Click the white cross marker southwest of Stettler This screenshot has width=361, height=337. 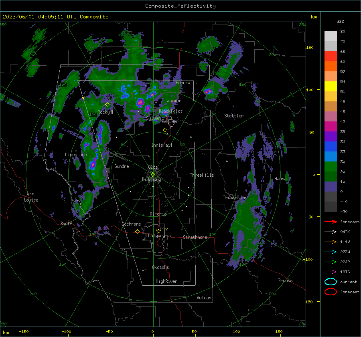point(227,161)
